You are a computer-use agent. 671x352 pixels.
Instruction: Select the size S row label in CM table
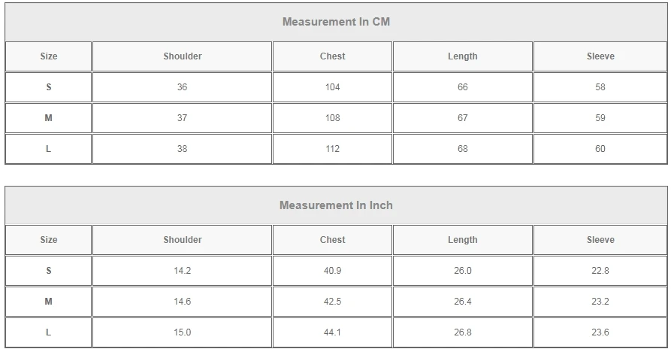(x=49, y=87)
